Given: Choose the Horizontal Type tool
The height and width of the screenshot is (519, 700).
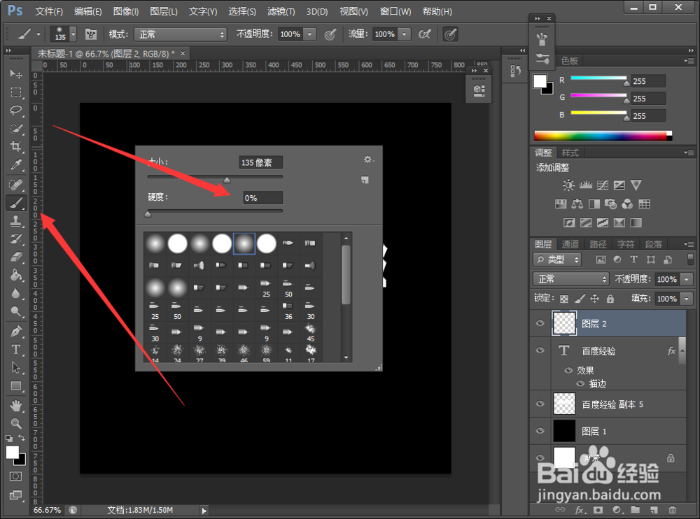Looking at the screenshot, I should 16,350.
